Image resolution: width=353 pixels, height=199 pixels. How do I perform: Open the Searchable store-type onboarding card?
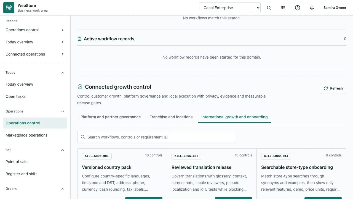click(x=301, y=174)
